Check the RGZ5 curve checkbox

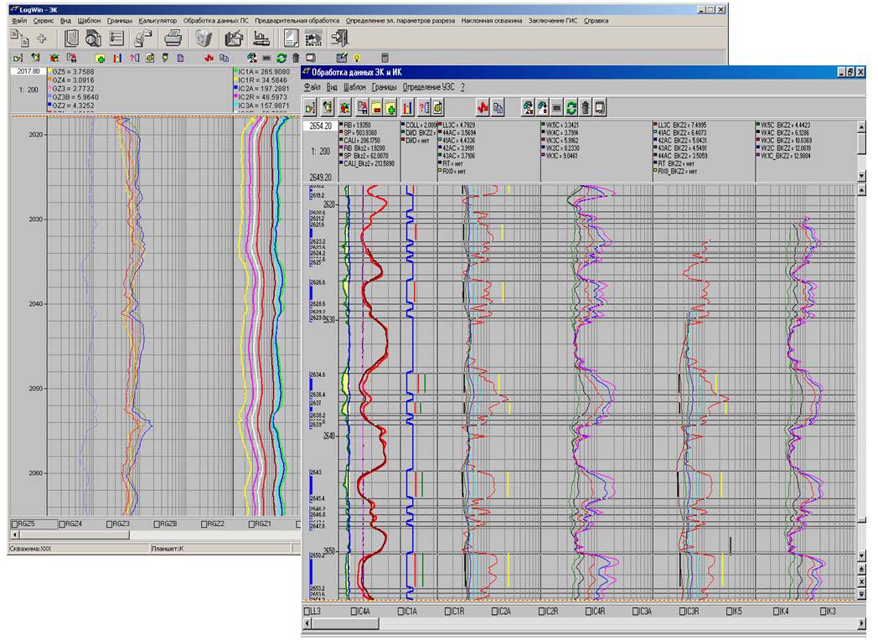[13, 524]
